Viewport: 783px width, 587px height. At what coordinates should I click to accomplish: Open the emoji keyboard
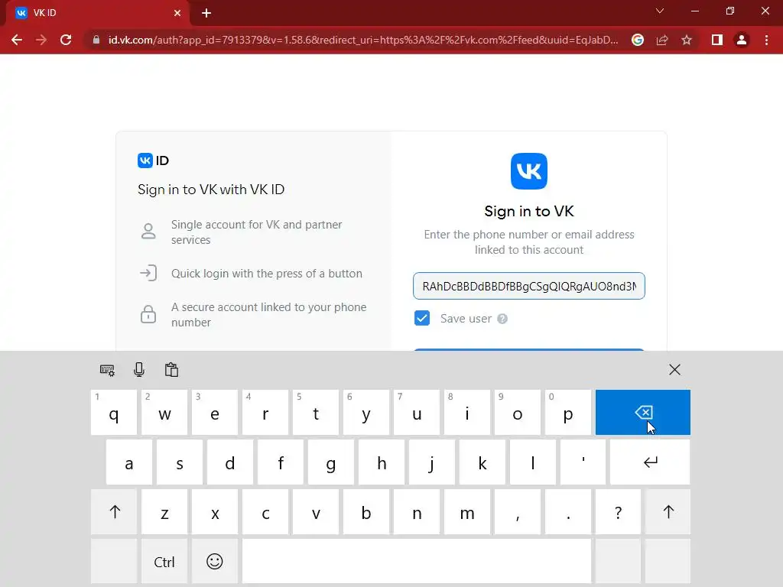[x=215, y=562]
